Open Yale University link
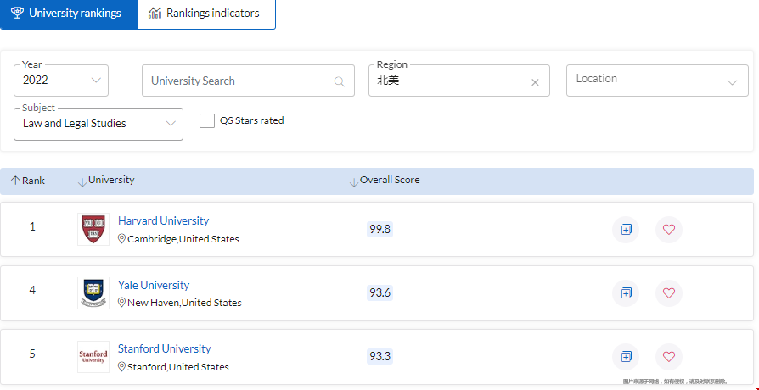 pos(154,285)
